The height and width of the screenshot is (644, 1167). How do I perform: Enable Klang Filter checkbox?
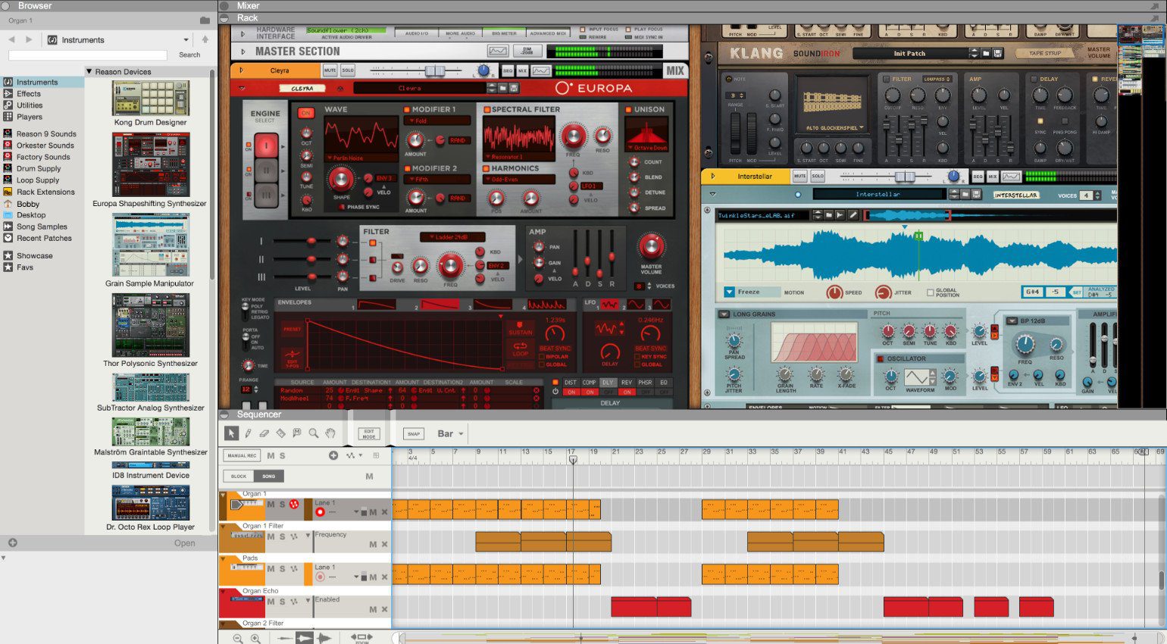pos(886,79)
